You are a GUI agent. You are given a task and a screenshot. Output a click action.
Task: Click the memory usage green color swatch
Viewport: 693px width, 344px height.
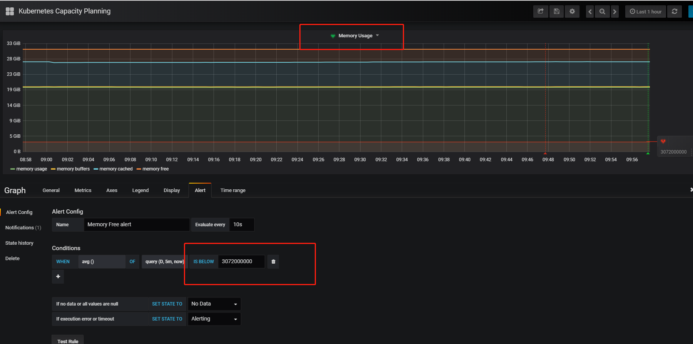coord(13,169)
